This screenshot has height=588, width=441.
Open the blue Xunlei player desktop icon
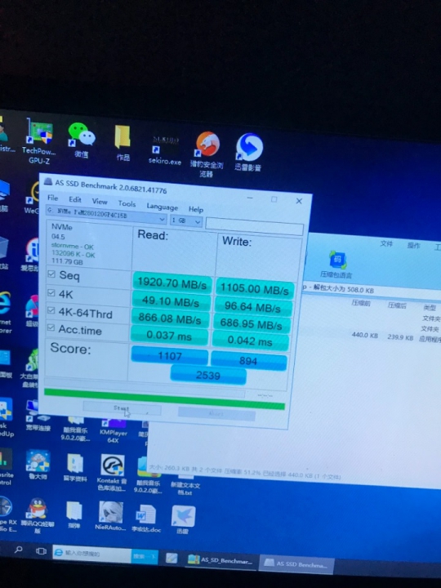point(248,152)
